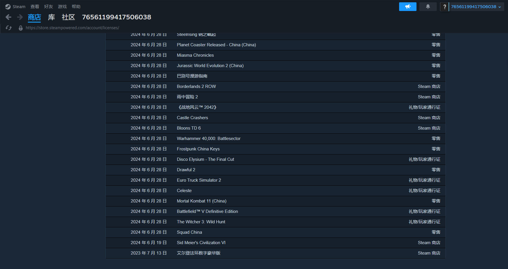The image size is (508, 269).
Task: Select the Frostpunk China Keys entry
Action: point(275,149)
